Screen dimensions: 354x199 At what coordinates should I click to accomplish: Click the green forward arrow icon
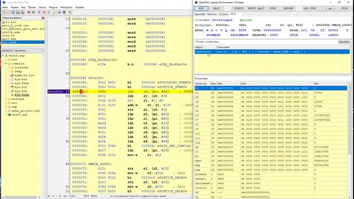click(x=33, y=12)
